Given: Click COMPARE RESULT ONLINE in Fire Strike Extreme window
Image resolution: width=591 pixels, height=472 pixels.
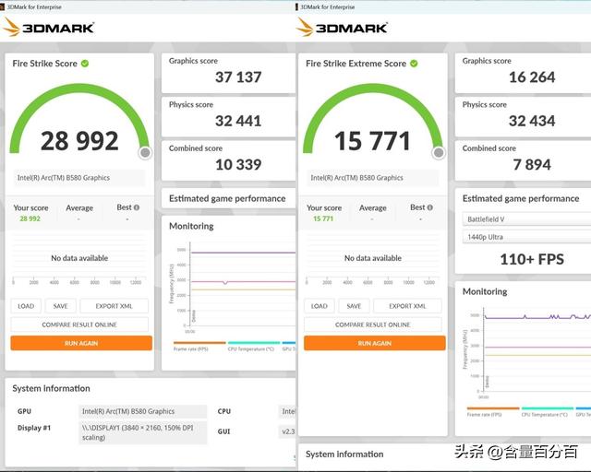Looking at the screenshot, I should pyautogui.click(x=373, y=324).
